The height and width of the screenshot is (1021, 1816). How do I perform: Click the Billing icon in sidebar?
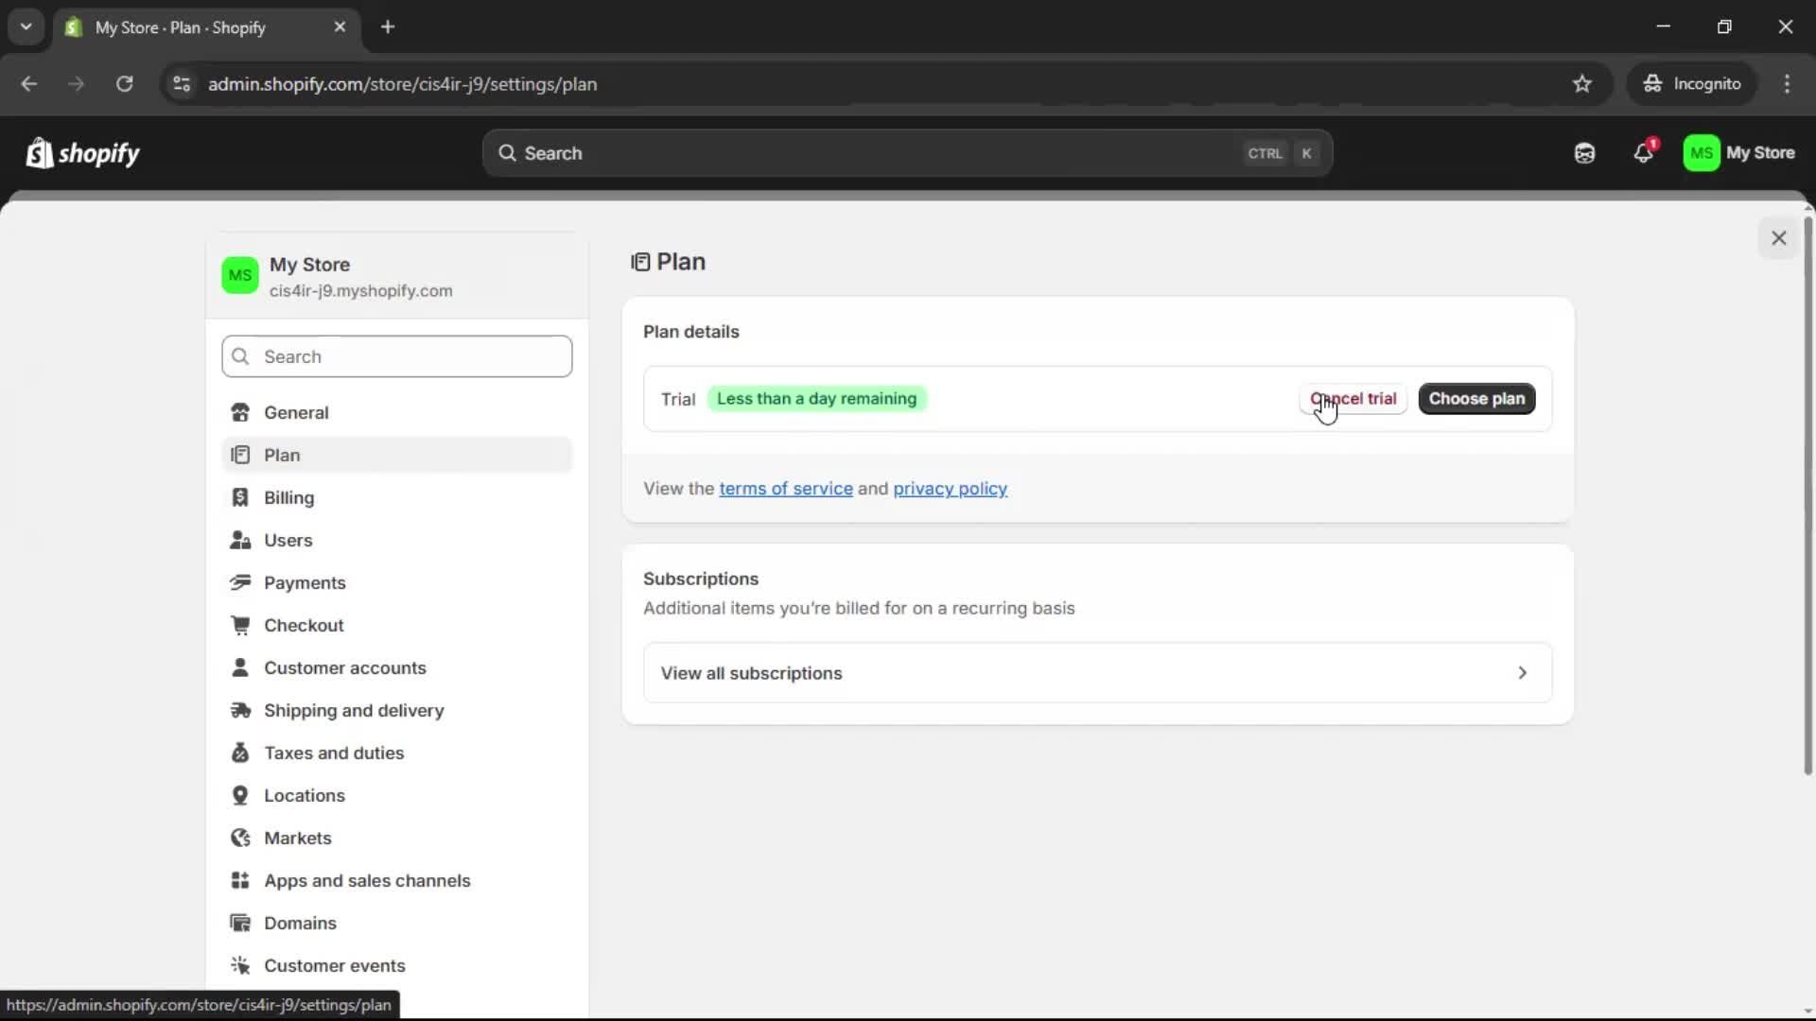click(240, 498)
